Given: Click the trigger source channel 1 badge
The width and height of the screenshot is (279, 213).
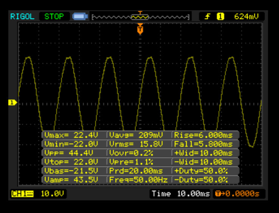Looking at the screenshot, I should point(220,17).
